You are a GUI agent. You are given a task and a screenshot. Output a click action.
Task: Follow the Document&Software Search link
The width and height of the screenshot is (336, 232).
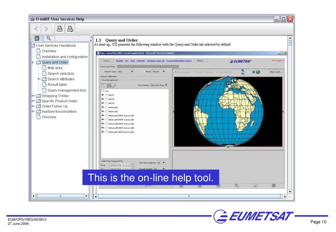pyautogui.click(x=179, y=61)
